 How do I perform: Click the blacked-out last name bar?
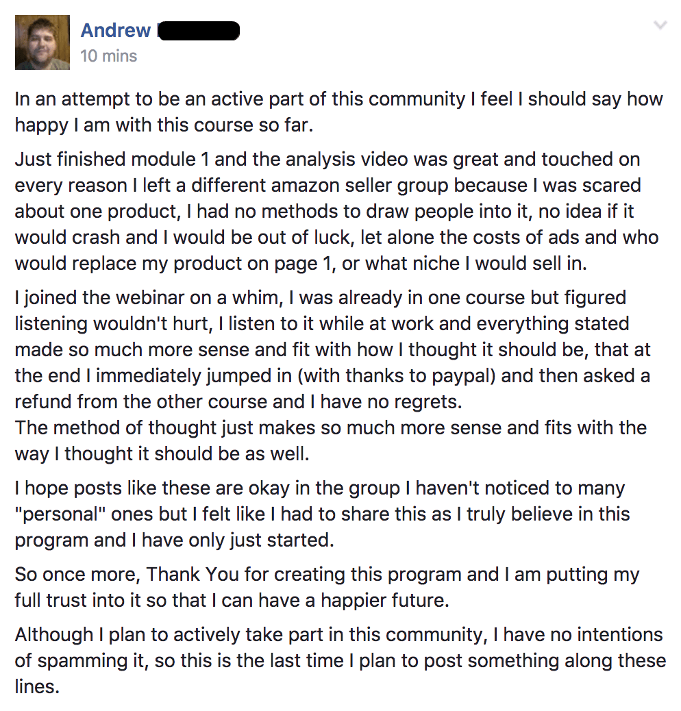199,31
